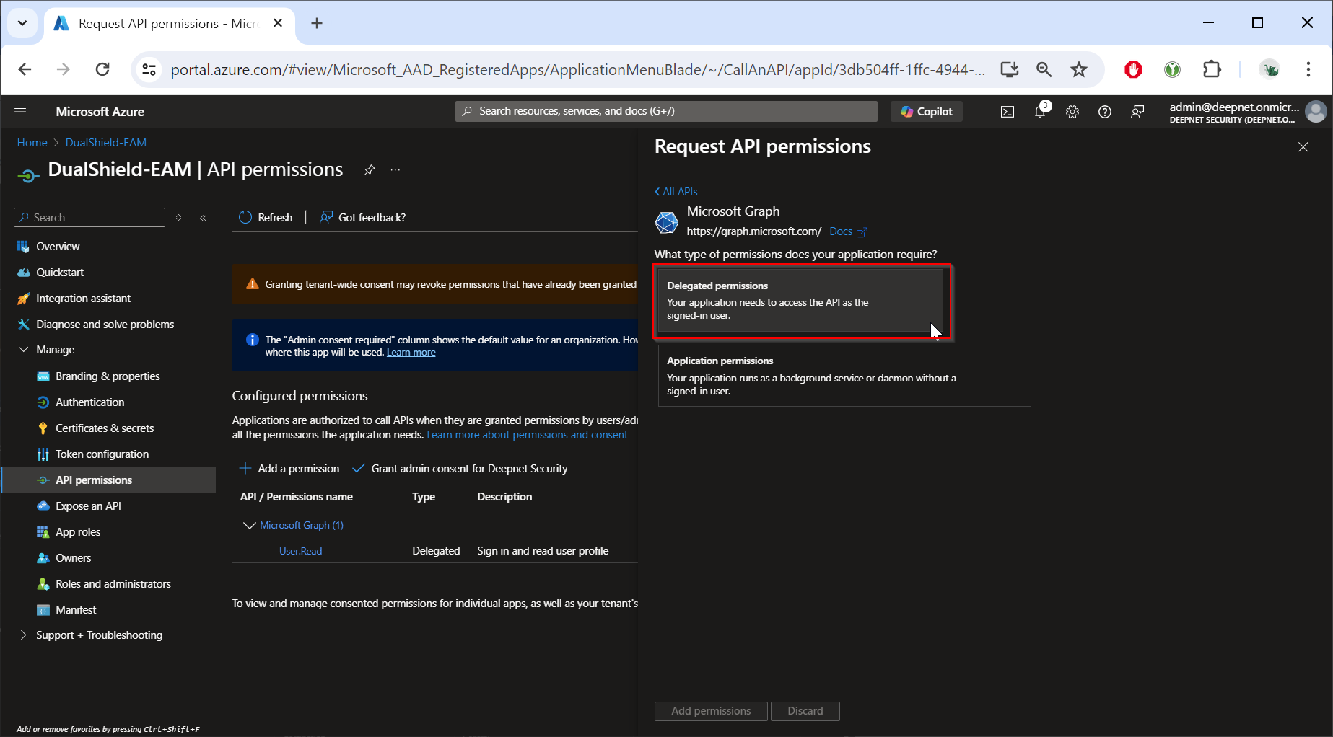
Task: Pin the DualShield-EAM blade
Action: click(369, 170)
